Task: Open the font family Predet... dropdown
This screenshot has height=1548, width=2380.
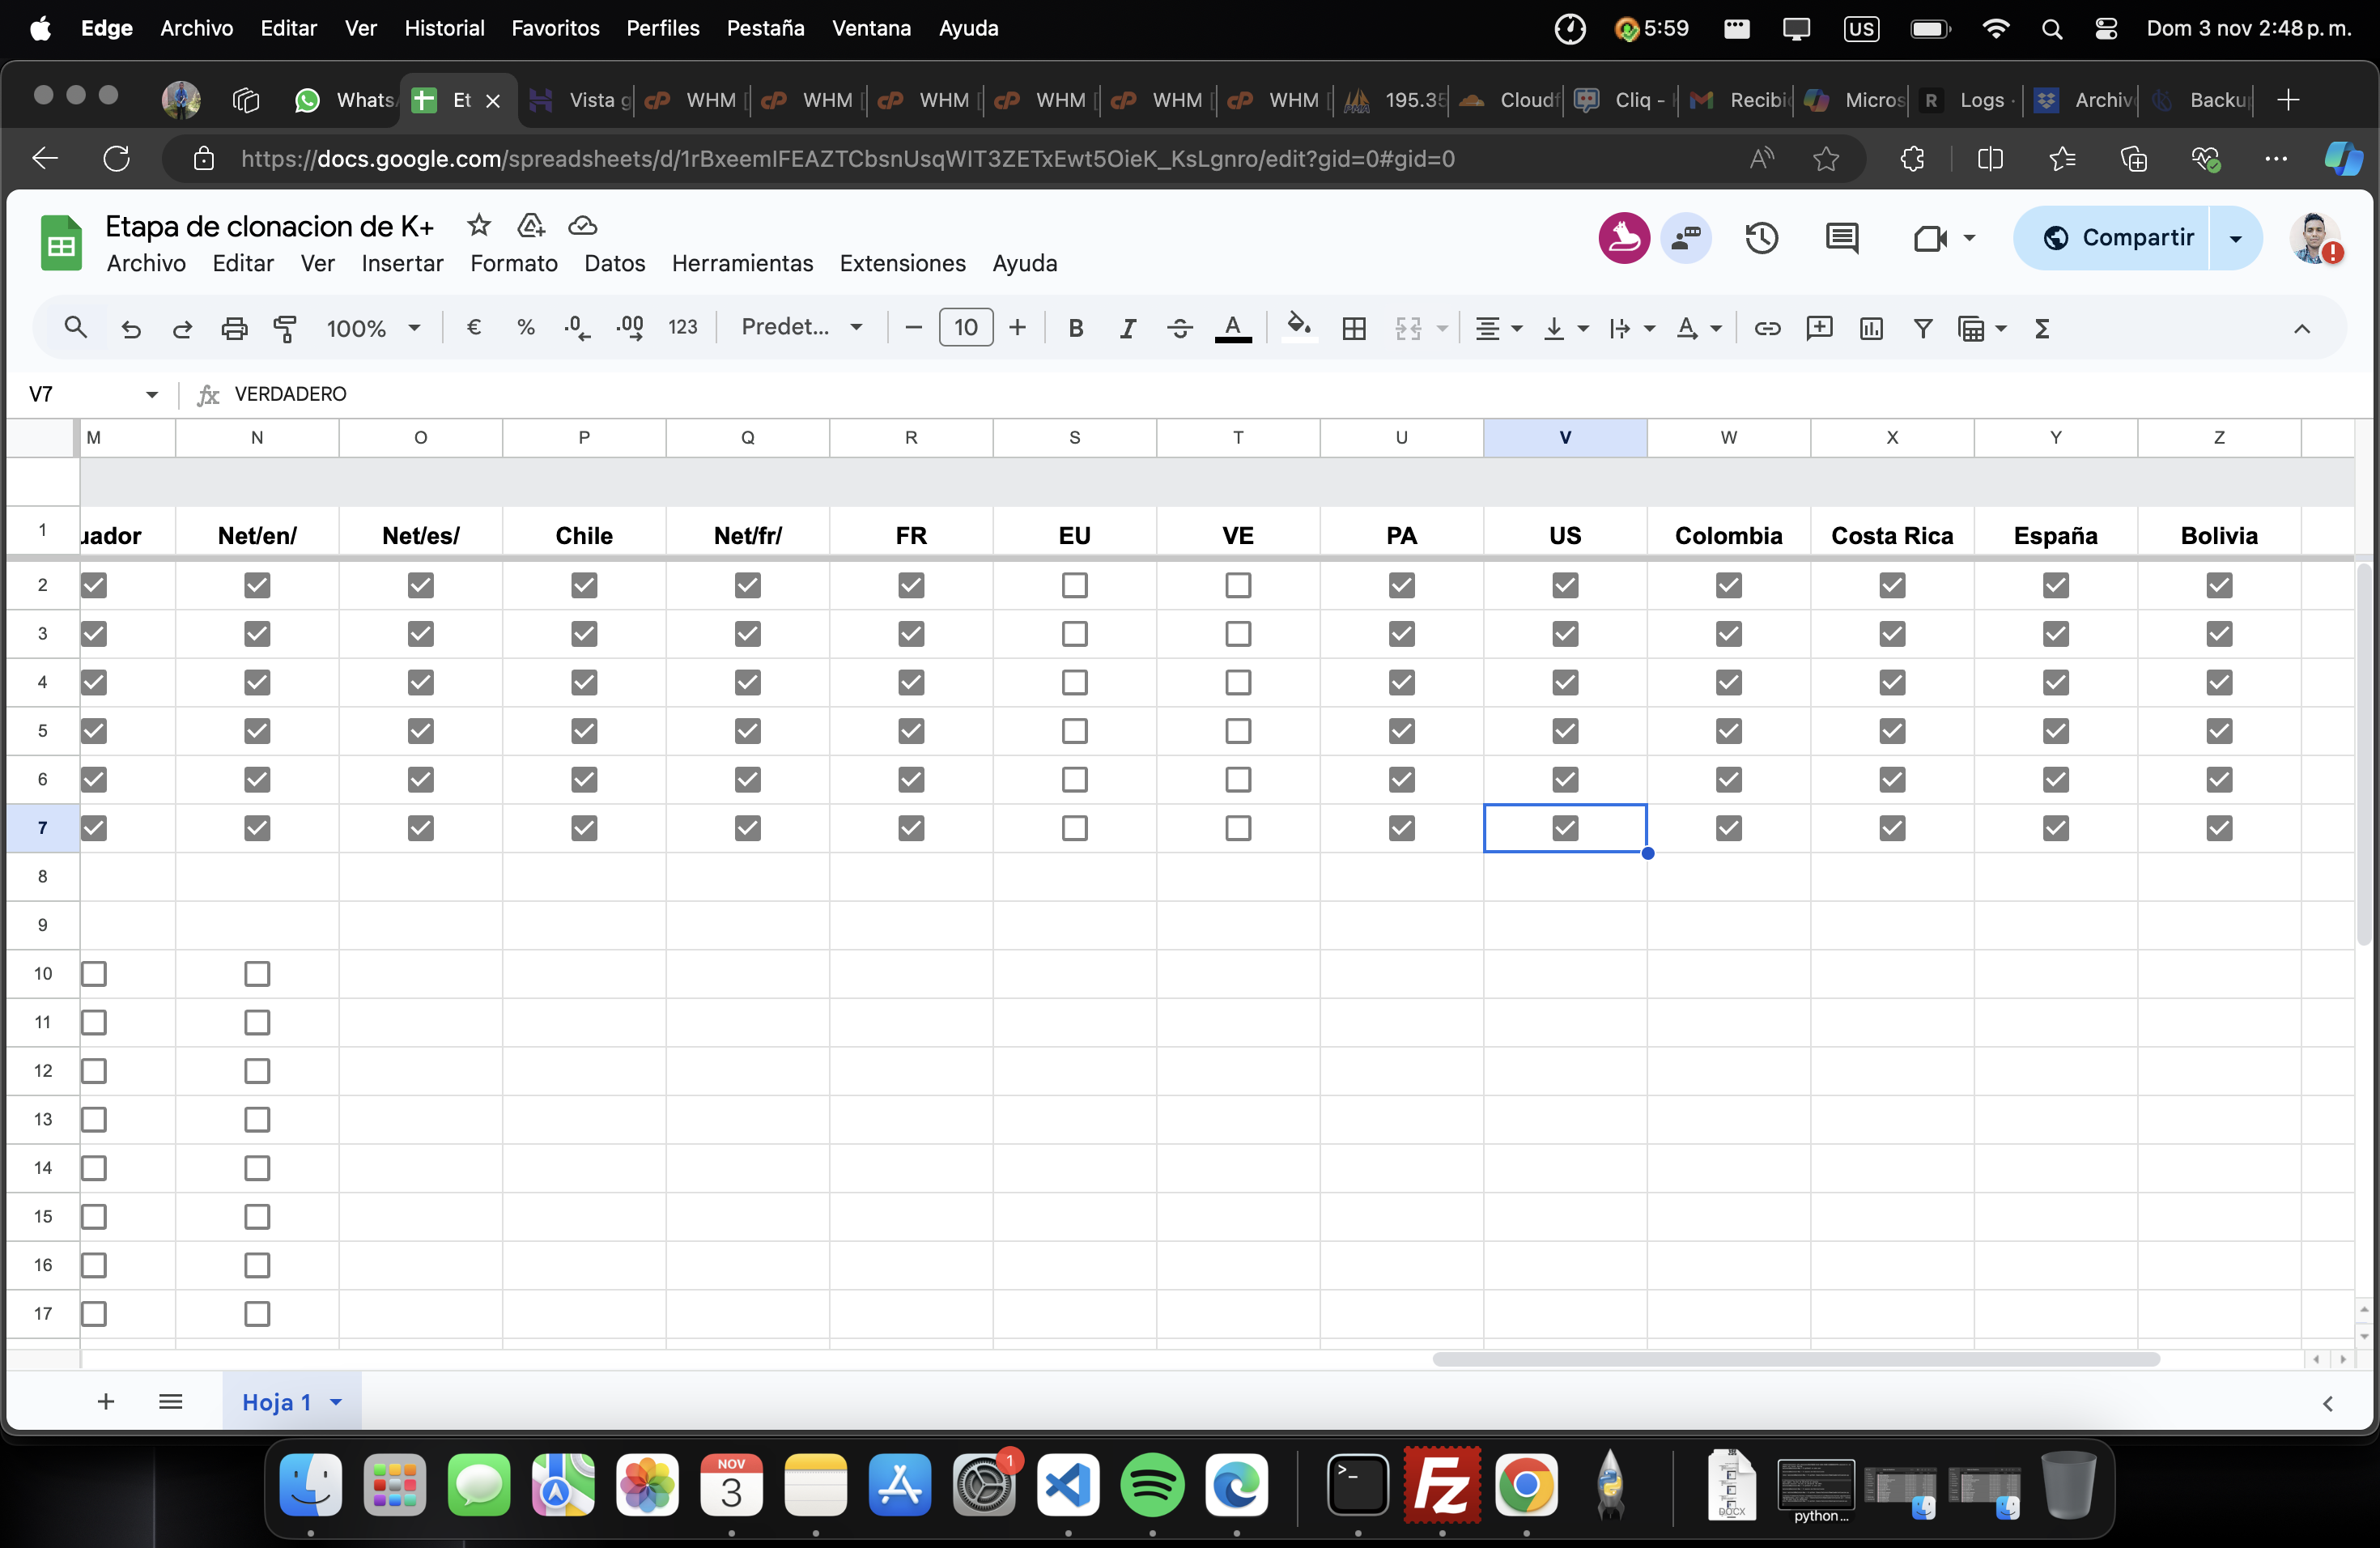Action: click(802, 327)
